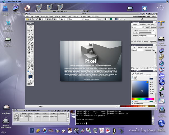Open the Effects menu
The width and height of the screenshot is (169, 135).
pyautogui.click(x=57, y=16)
